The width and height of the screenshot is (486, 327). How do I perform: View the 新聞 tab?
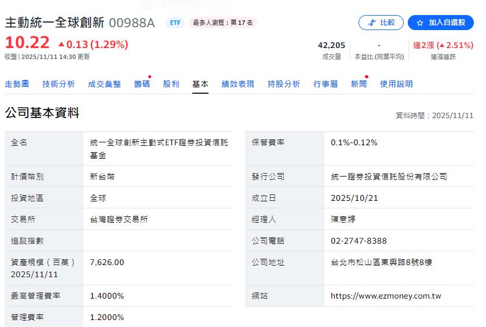359,84
